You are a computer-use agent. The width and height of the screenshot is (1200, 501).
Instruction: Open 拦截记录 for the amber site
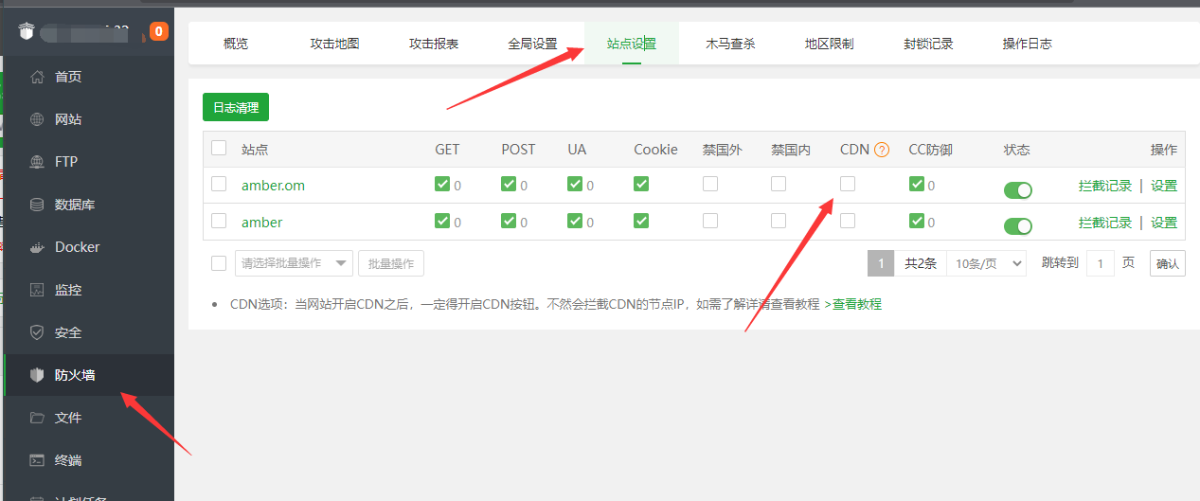[1105, 223]
